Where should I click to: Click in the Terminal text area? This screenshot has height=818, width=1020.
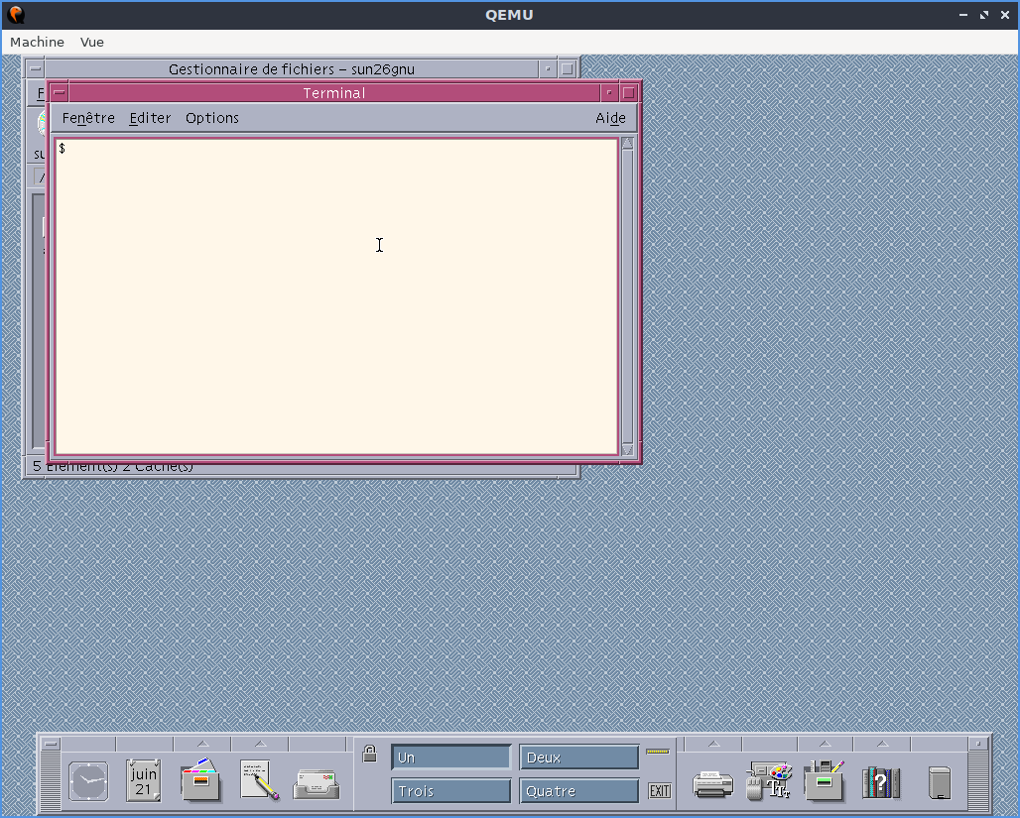336,296
